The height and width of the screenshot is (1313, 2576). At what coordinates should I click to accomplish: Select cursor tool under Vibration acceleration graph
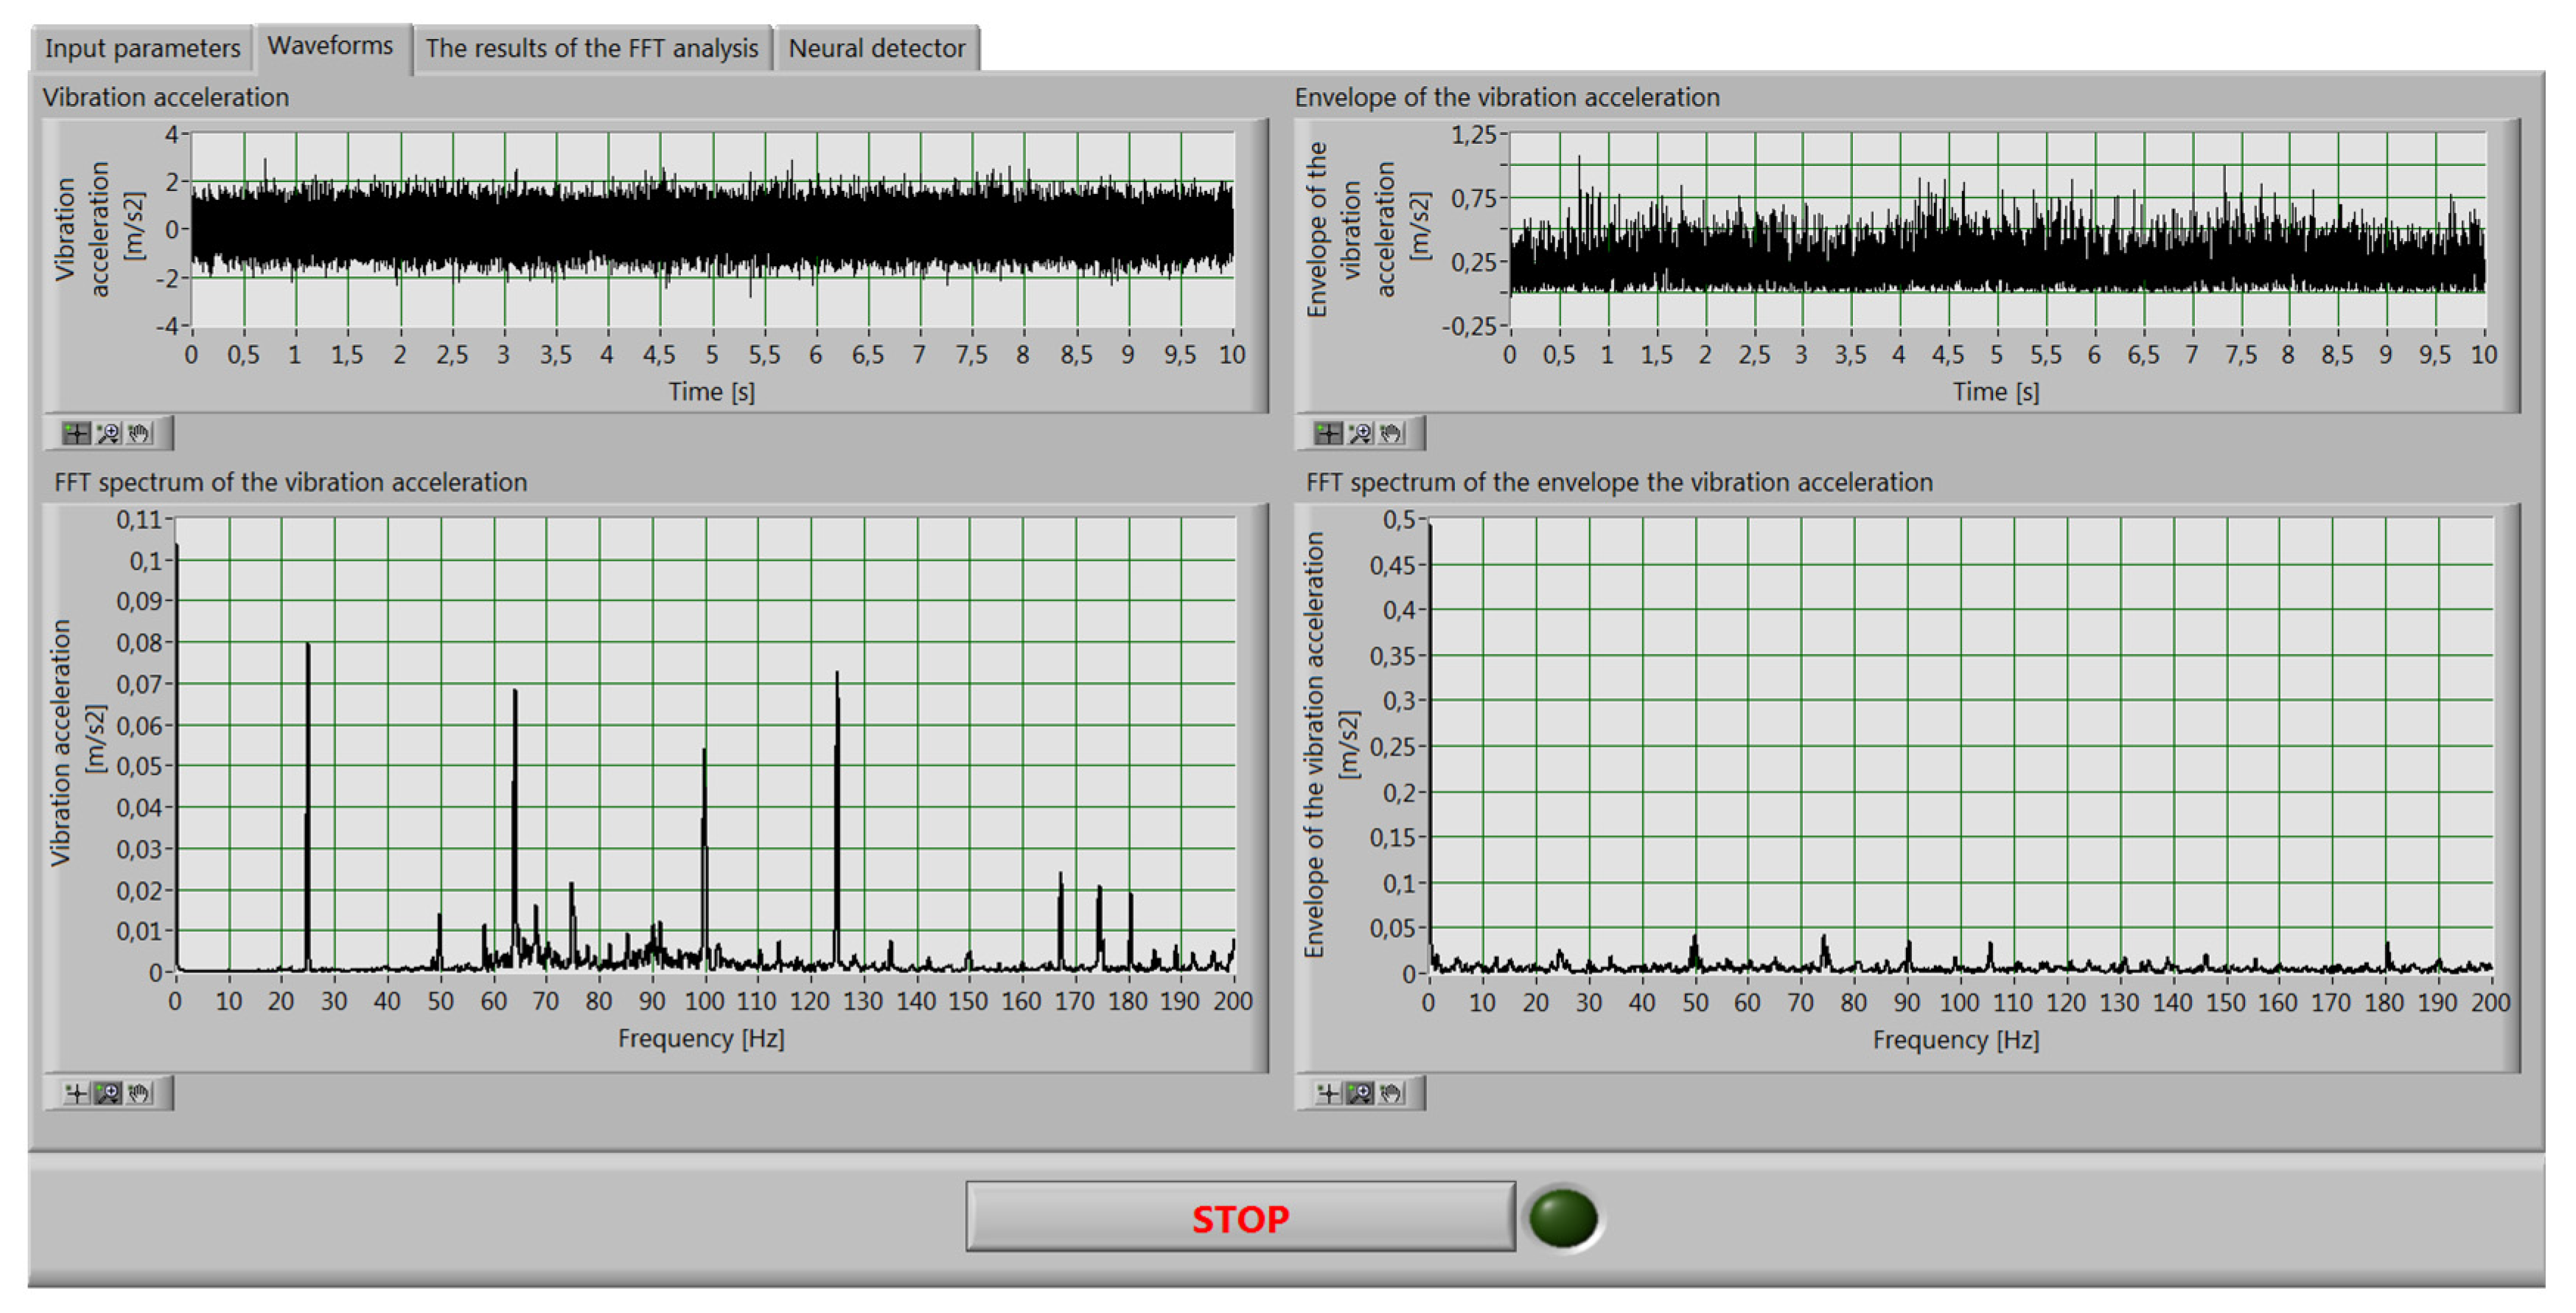pyautogui.click(x=76, y=433)
